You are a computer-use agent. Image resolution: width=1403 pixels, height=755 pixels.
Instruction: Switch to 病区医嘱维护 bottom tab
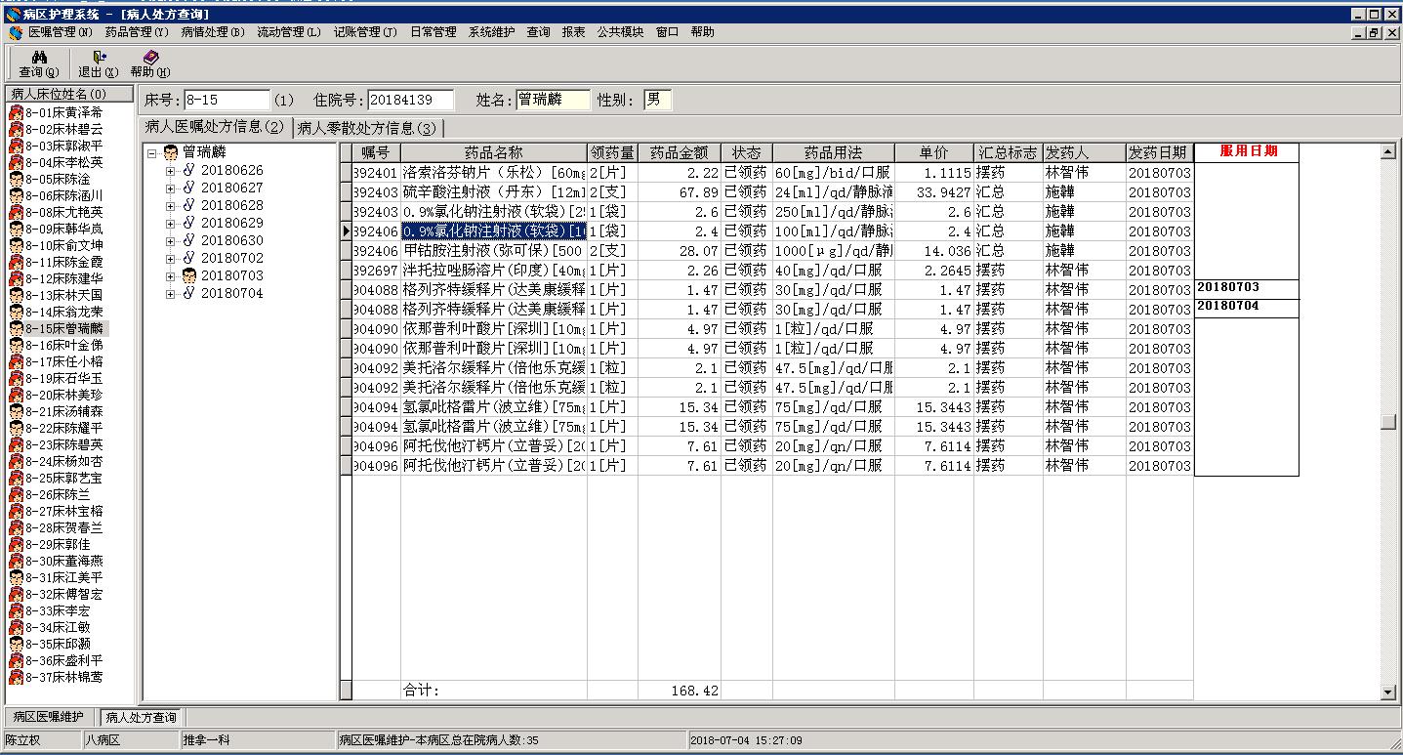[x=49, y=718]
